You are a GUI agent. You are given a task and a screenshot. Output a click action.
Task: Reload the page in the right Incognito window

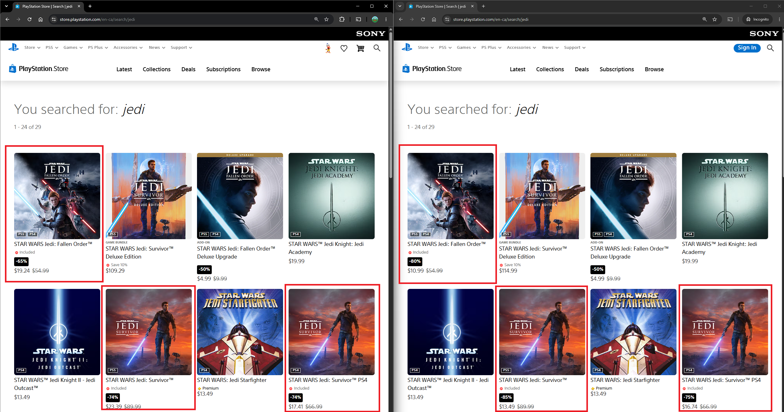[x=423, y=19]
